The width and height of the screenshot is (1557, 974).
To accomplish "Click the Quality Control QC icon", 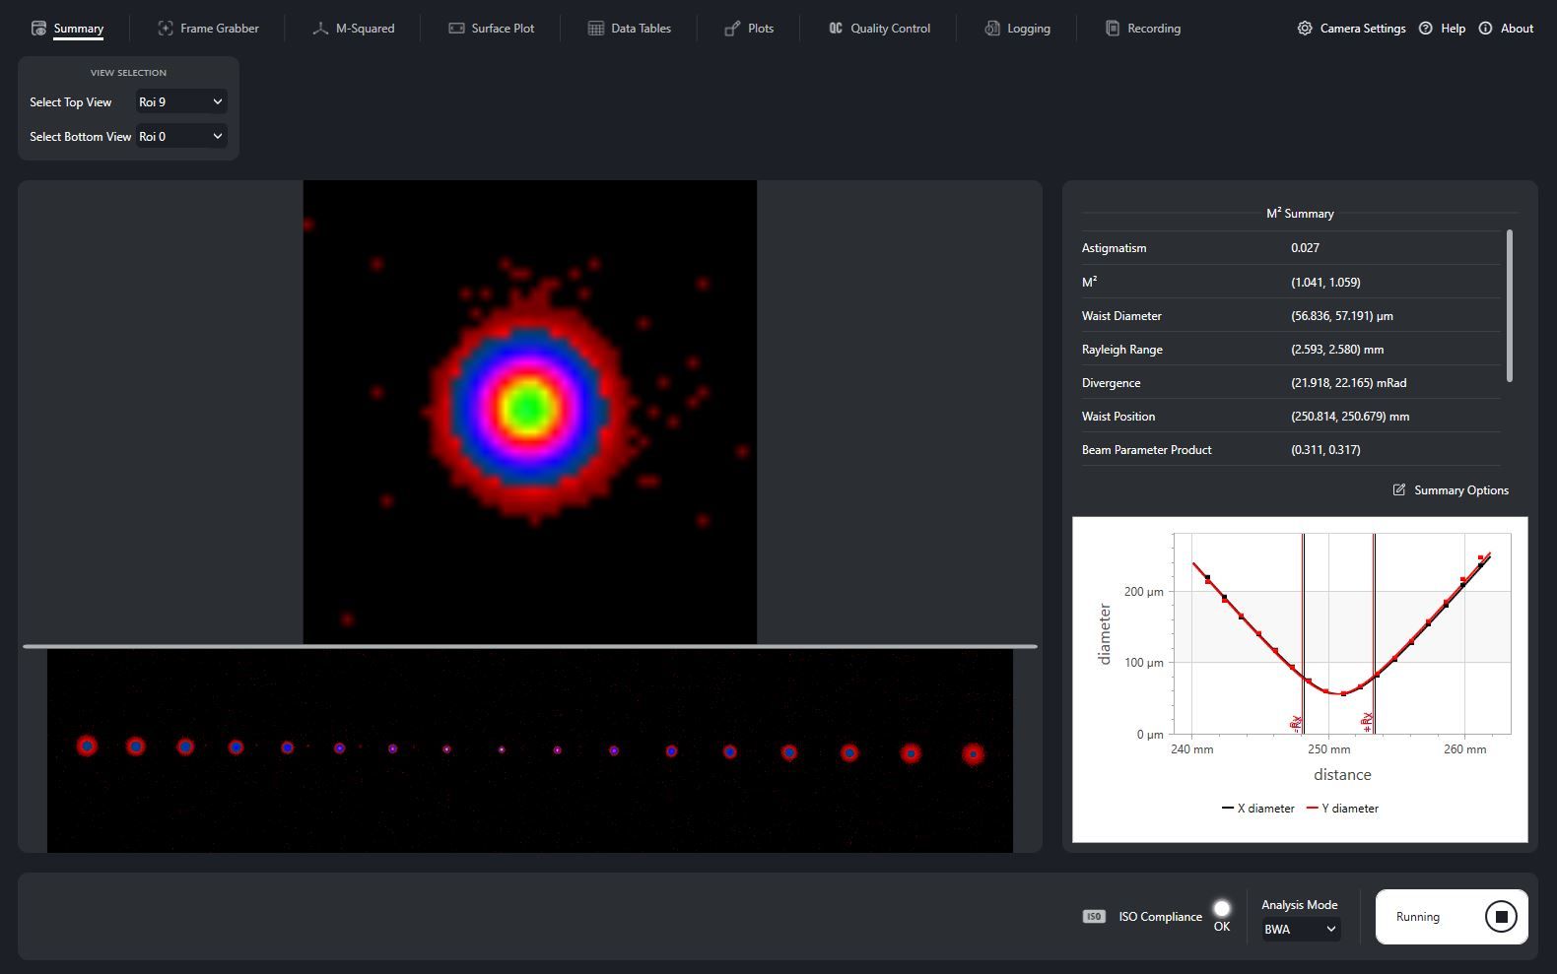I will click(836, 29).
